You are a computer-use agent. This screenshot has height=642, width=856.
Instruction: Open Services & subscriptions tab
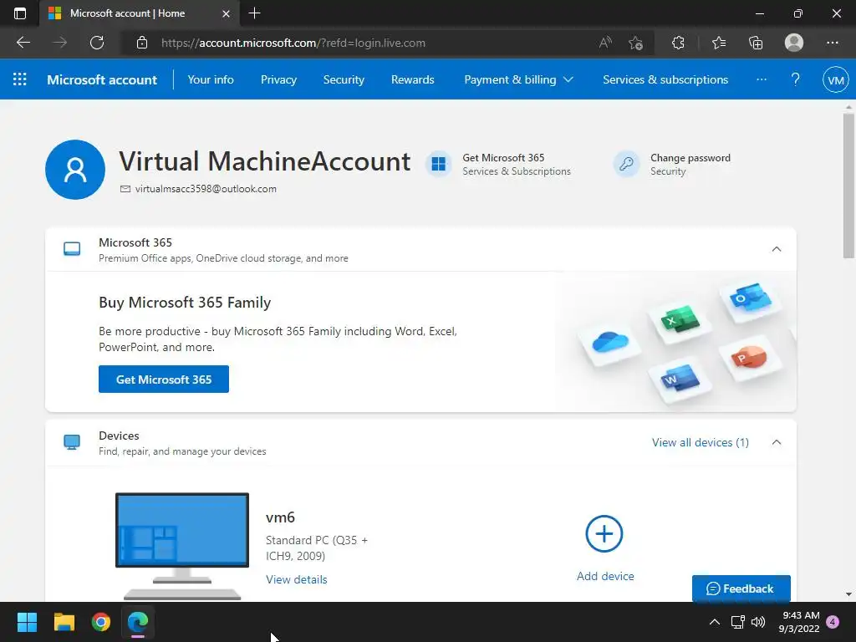pyautogui.click(x=665, y=79)
